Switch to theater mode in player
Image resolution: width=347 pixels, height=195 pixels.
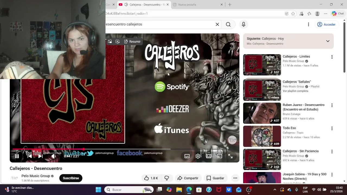pos(209,156)
